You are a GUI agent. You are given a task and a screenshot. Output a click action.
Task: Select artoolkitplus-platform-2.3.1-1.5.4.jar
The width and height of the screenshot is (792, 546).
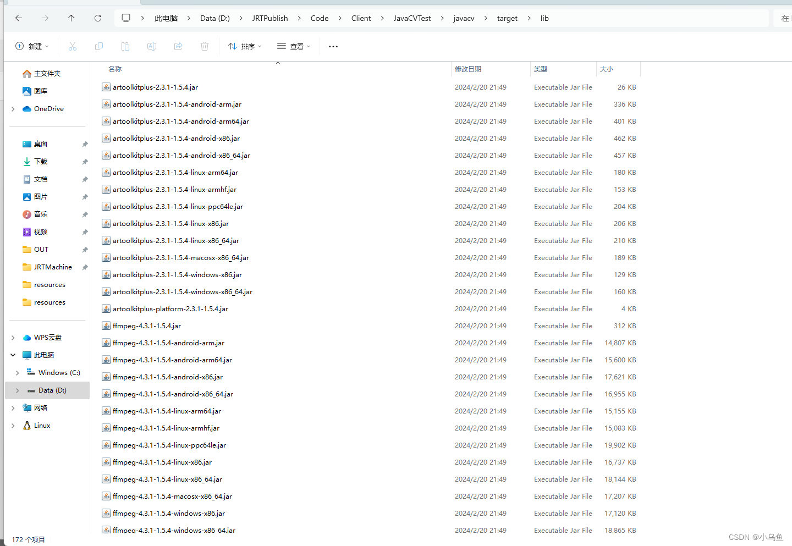170,309
